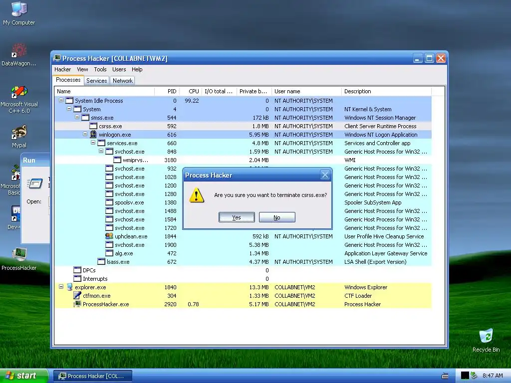
Task: Select 'LSA Shell (Export Version)' description cell
Action: 375,261
